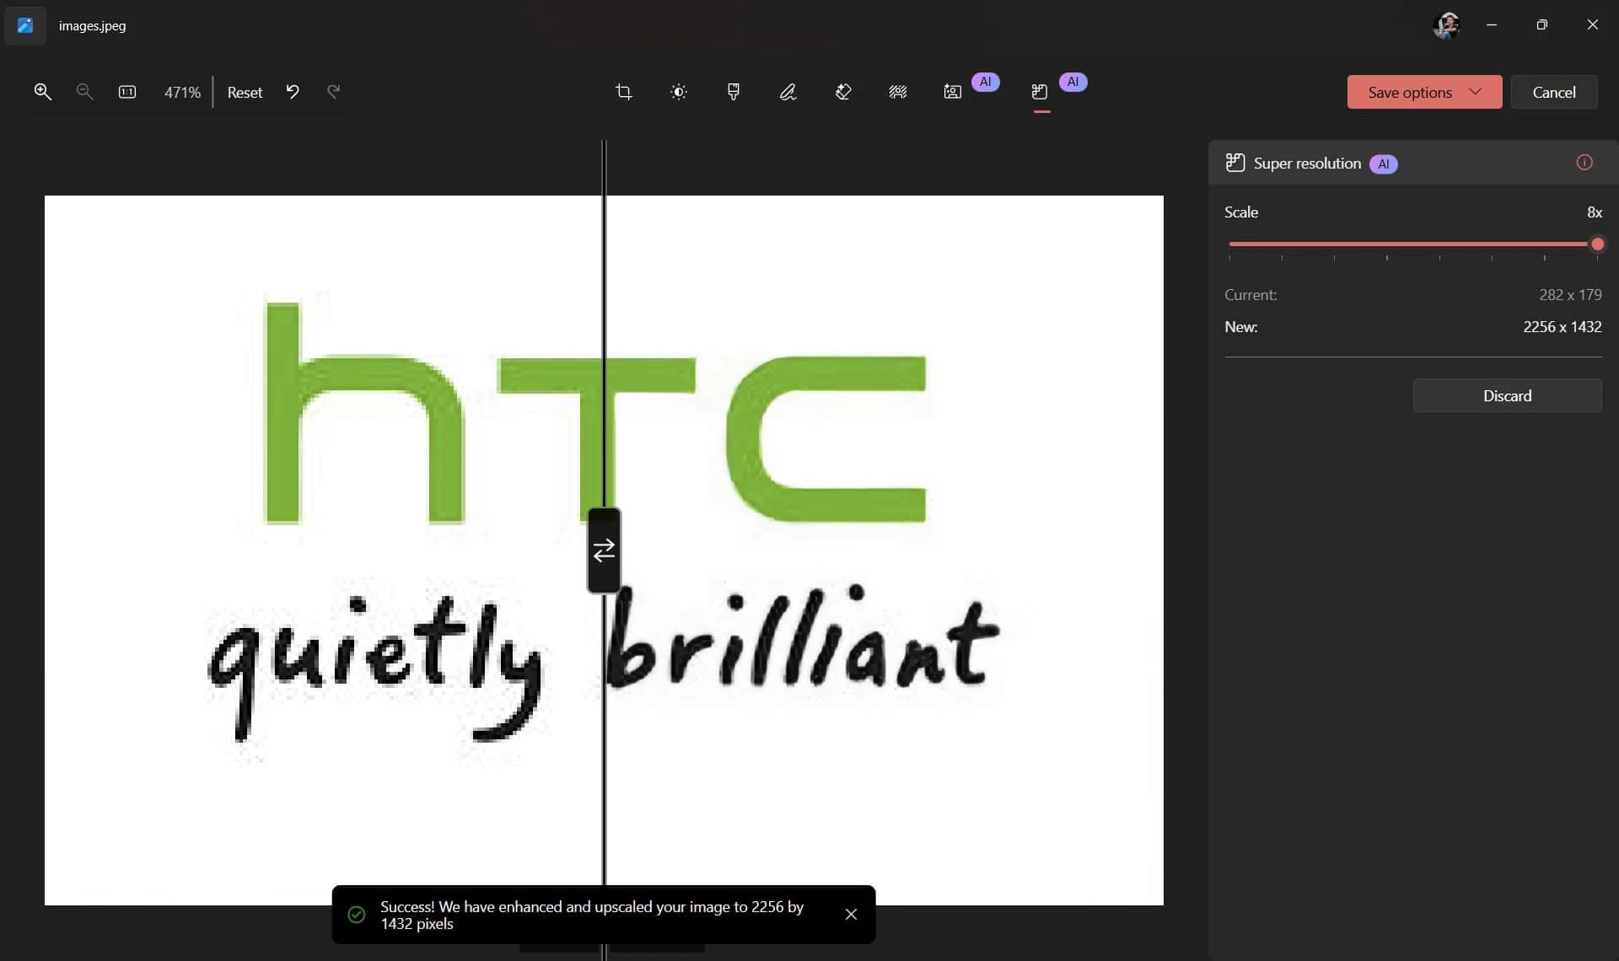
Task: Cancel editing with the Cancel button
Action: coord(1553,92)
